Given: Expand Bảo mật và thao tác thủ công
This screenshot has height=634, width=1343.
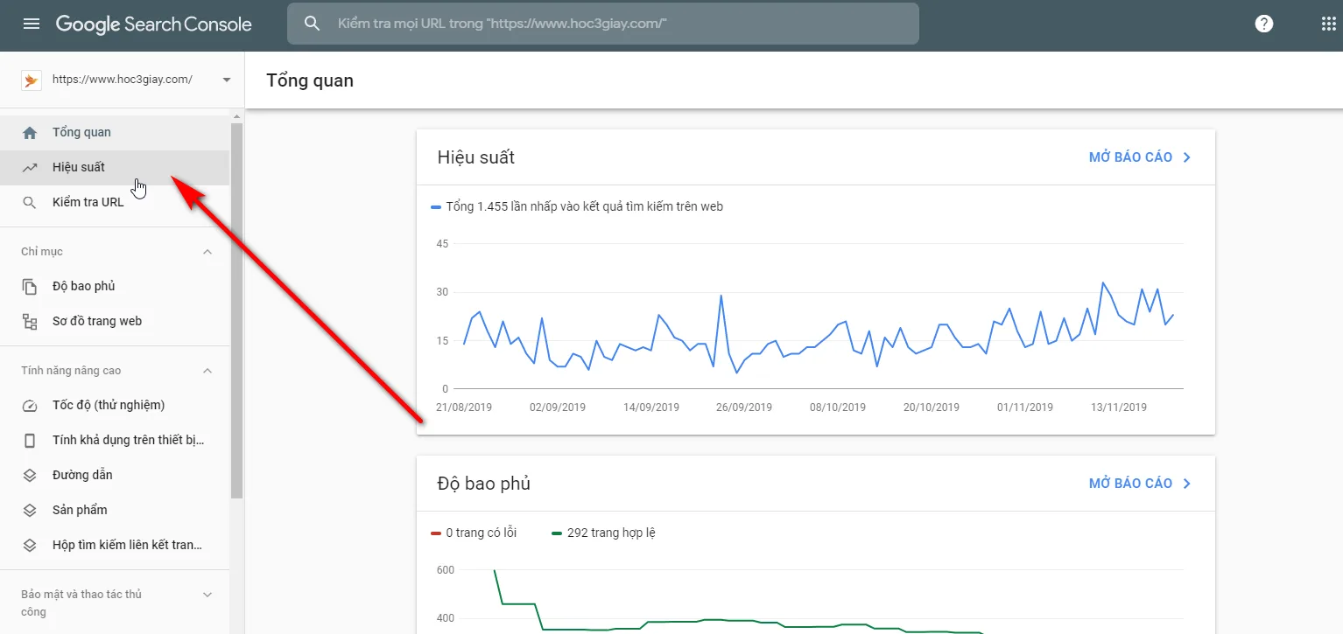Looking at the screenshot, I should 207,595.
